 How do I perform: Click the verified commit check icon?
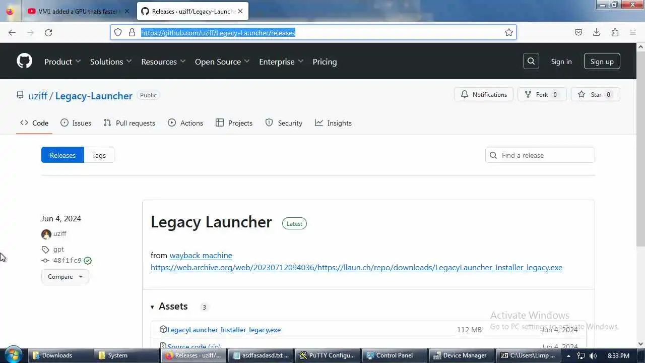coord(88,261)
